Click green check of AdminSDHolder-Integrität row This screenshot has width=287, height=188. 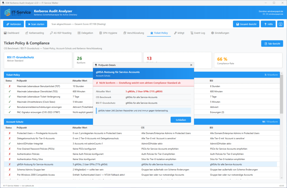tap(10, 143)
